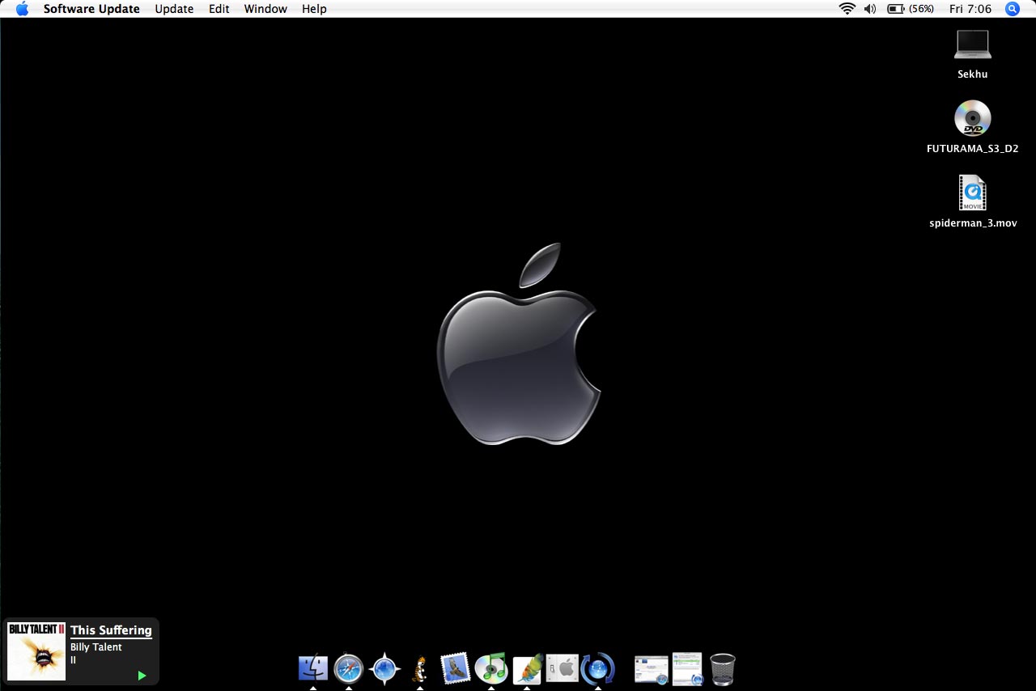
Task: Open the Update menu
Action: pos(174,9)
